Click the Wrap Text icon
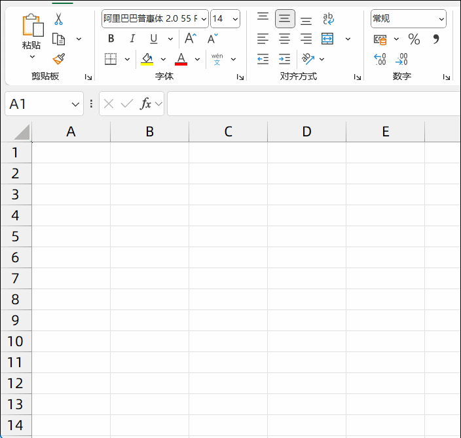The image size is (461, 438). click(328, 19)
